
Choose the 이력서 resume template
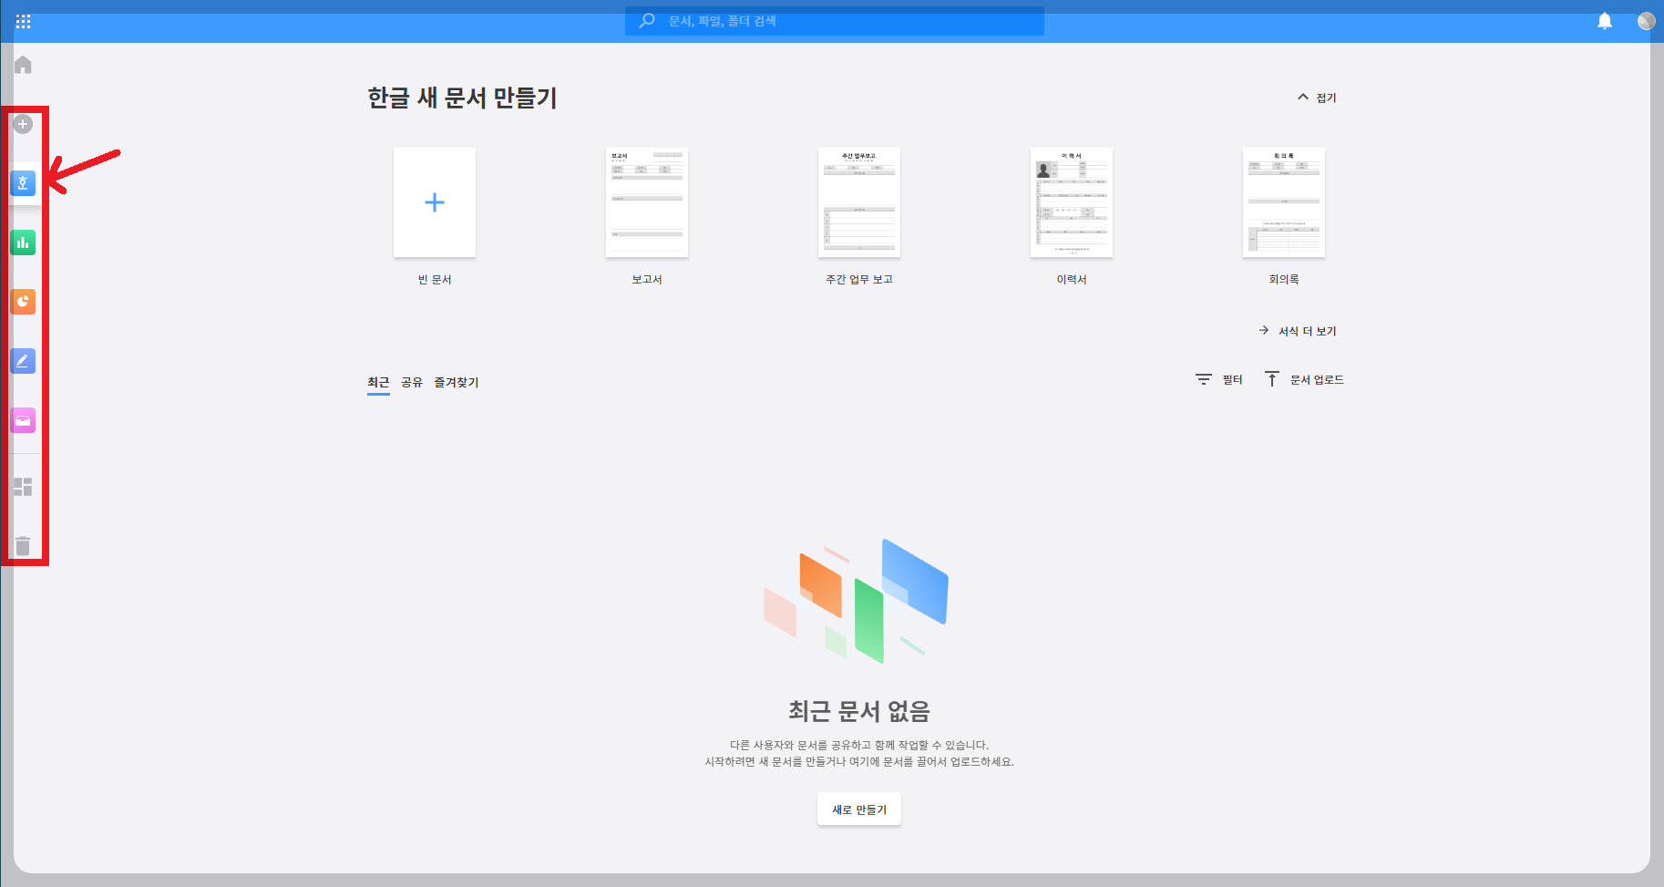pyautogui.click(x=1072, y=202)
